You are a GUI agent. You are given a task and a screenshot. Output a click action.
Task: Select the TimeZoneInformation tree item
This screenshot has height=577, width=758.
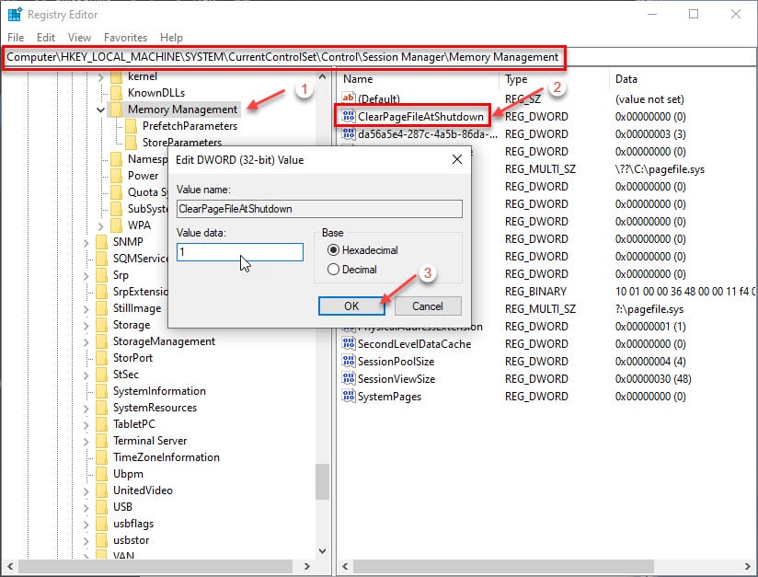pyautogui.click(x=166, y=457)
